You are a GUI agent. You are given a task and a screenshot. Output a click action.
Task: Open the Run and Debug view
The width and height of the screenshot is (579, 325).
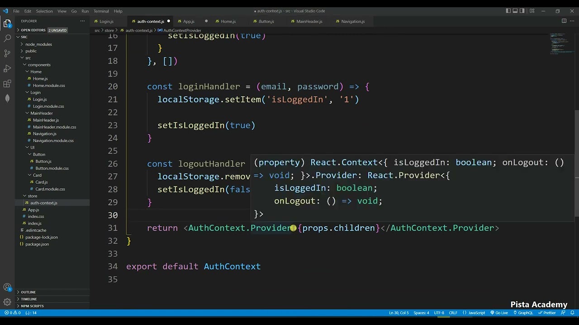coord(7,69)
